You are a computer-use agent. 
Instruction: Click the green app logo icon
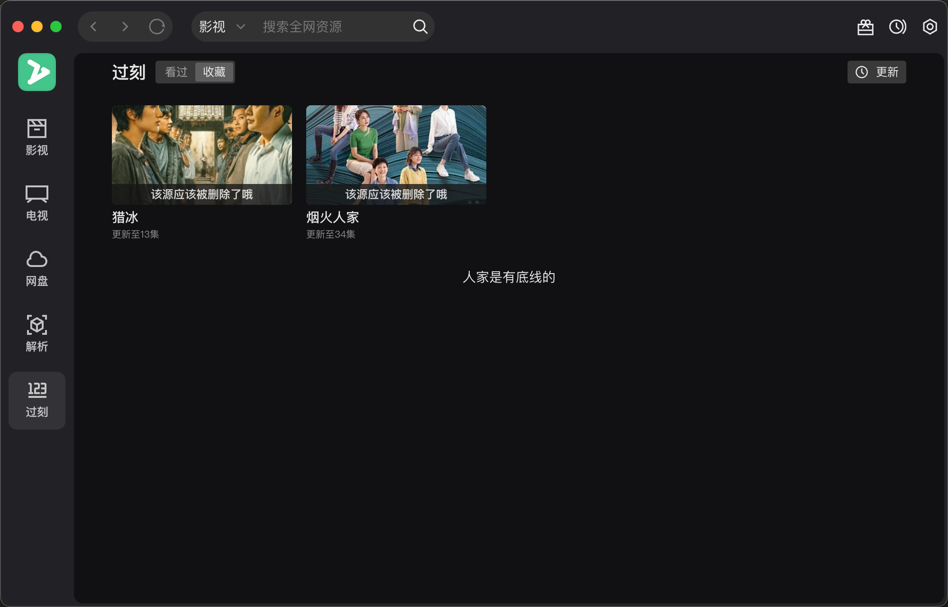[x=36, y=72]
